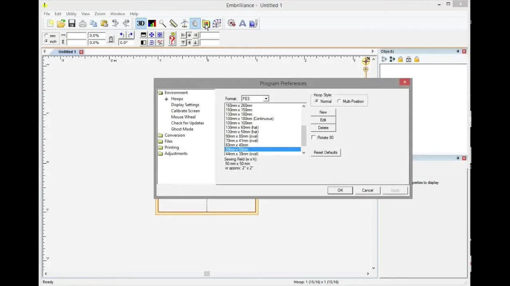Click the Open folder icon in toolbar
The image size is (510, 286).
(61, 23)
